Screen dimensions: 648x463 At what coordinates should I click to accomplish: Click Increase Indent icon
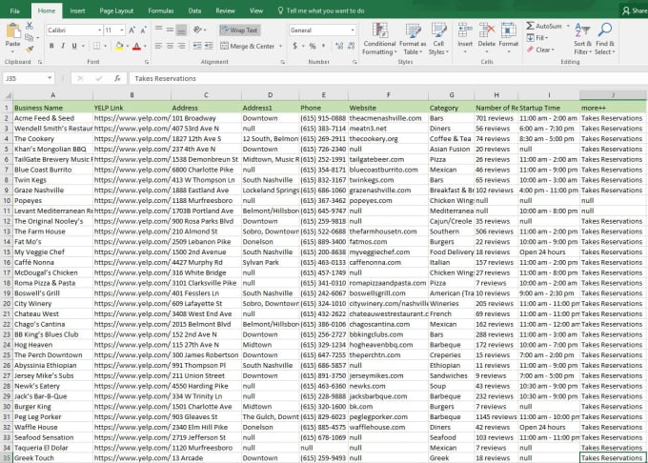(209, 46)
